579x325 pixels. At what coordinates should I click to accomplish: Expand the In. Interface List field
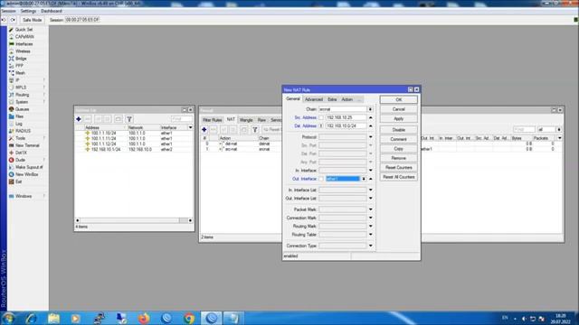point(370,190)
